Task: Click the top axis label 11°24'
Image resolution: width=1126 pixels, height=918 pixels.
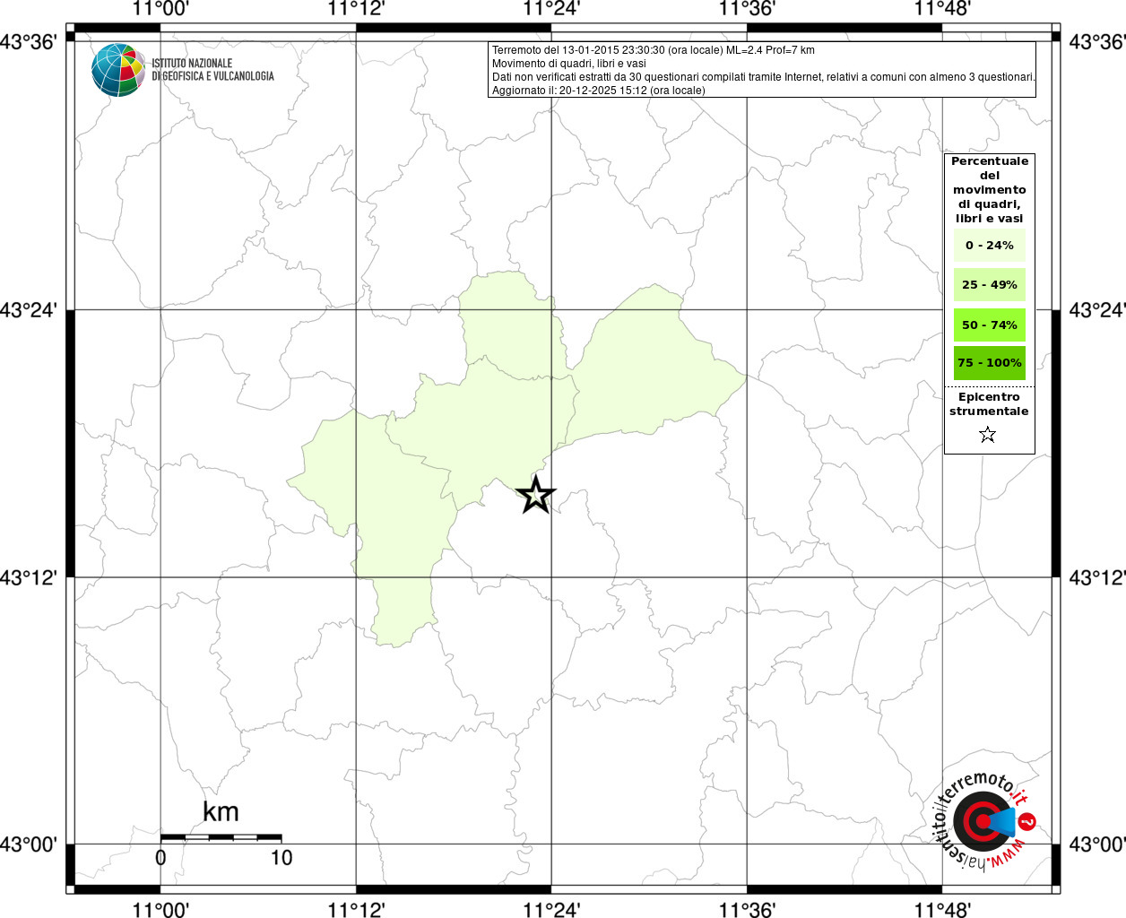Action: click(551, 10)
